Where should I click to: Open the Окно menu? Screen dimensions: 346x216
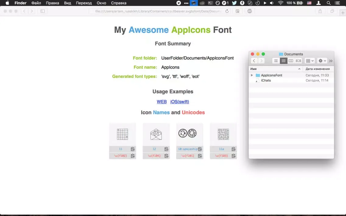pyautogui.click(x=101, y=3)
